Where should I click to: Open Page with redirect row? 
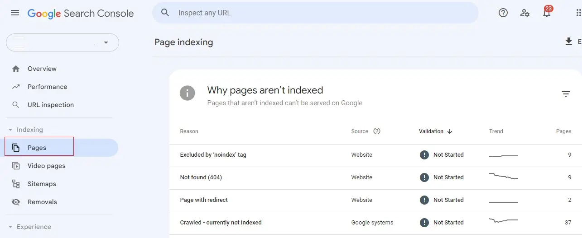(x=375, y=200)
